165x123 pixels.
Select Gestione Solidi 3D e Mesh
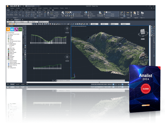click(x=15, y=64)
